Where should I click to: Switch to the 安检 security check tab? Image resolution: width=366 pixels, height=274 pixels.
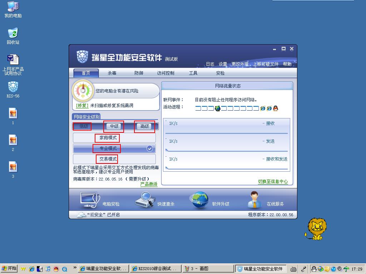(220, 73)
